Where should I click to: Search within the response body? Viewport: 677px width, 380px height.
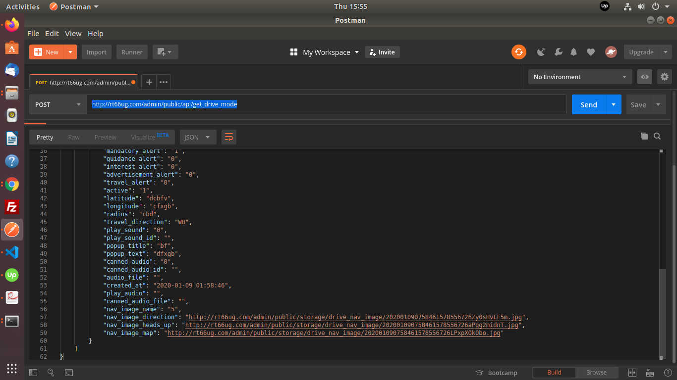point(657,137)
